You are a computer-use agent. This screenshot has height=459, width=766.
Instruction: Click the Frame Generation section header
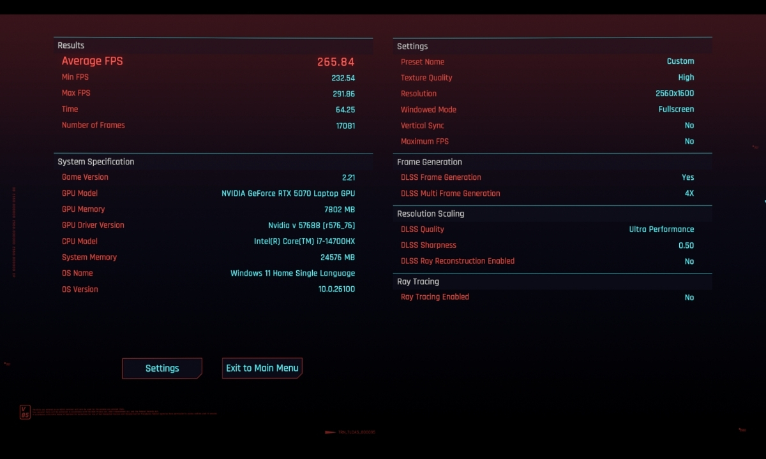430,162
